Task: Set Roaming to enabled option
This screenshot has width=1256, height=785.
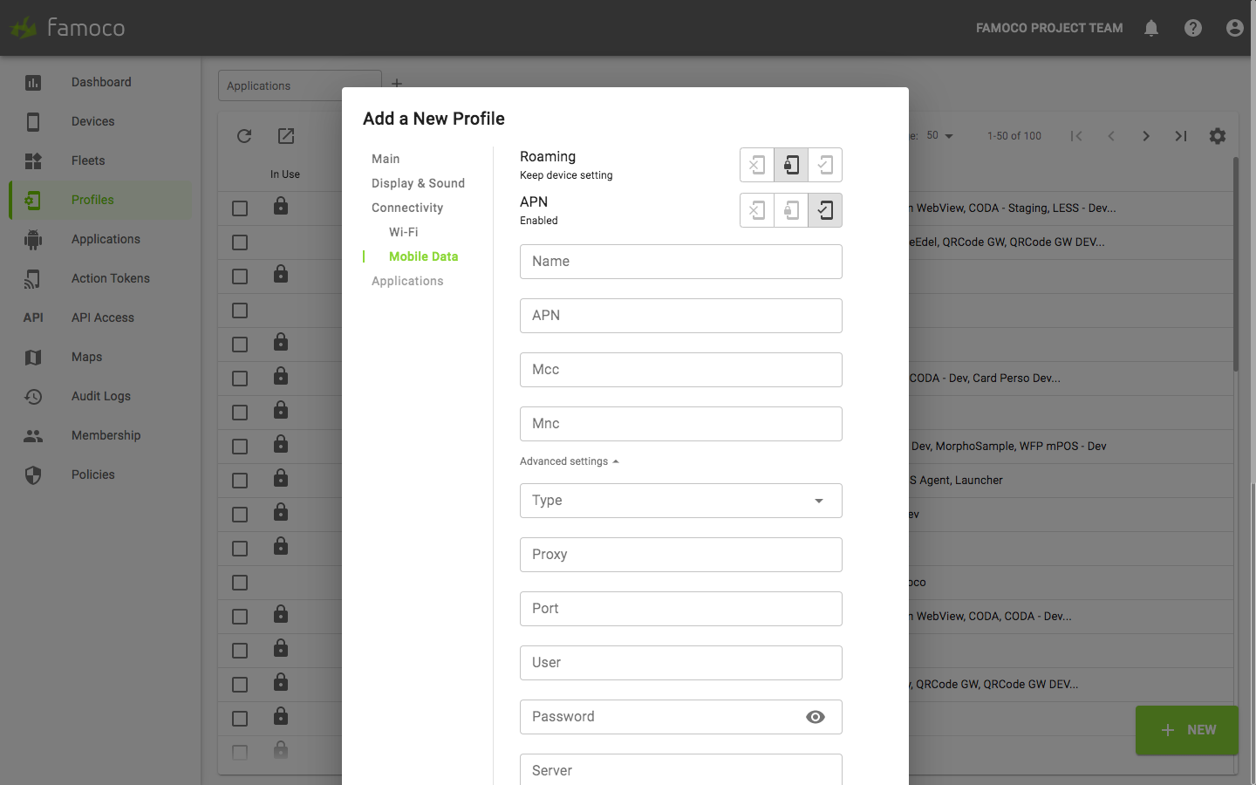Action: tap(825, 165)
